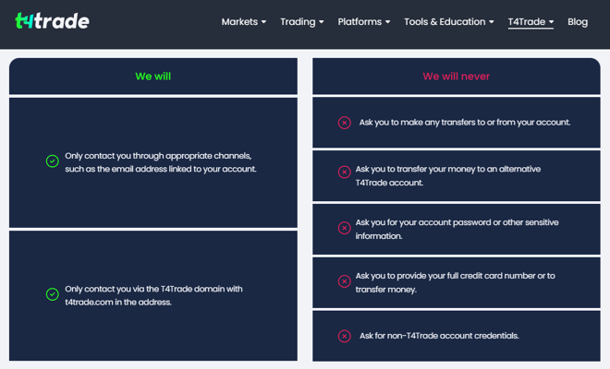This screenshot has height=369, width=610.
Task: Open the Trading menu
Action: (302, 22)
